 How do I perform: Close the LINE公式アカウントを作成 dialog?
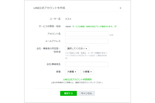(x=120, y=8)
